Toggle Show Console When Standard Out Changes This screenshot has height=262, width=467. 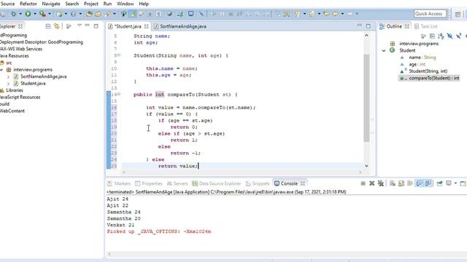pos(419,183)
